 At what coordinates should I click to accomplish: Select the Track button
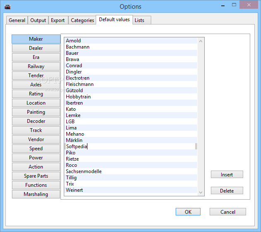(36, 130)
